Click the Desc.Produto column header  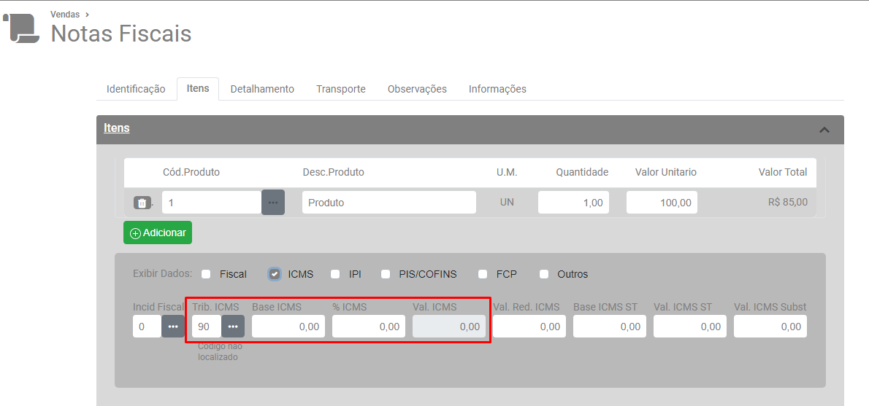(x=333, y=173)
